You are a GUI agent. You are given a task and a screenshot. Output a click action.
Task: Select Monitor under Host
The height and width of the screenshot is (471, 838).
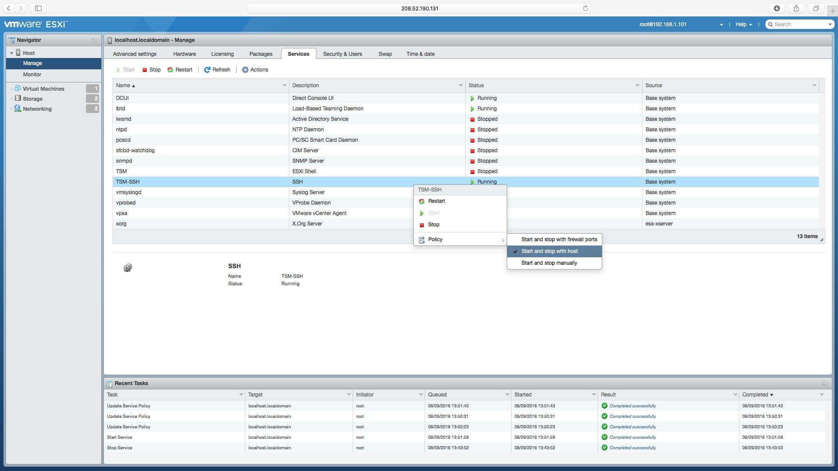[32, 74]
